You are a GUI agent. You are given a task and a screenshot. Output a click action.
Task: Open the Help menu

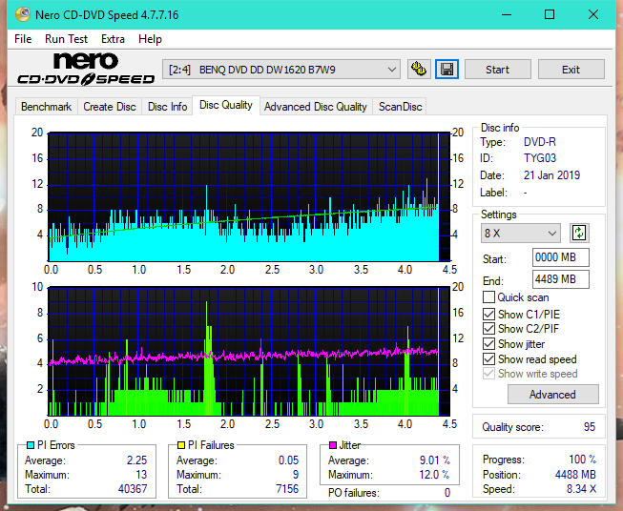pyautogui.click(x=150, y=39)
